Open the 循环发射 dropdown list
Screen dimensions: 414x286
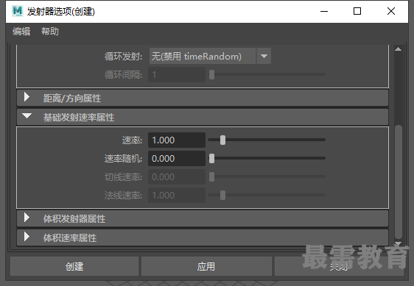(x=210, y=56)
